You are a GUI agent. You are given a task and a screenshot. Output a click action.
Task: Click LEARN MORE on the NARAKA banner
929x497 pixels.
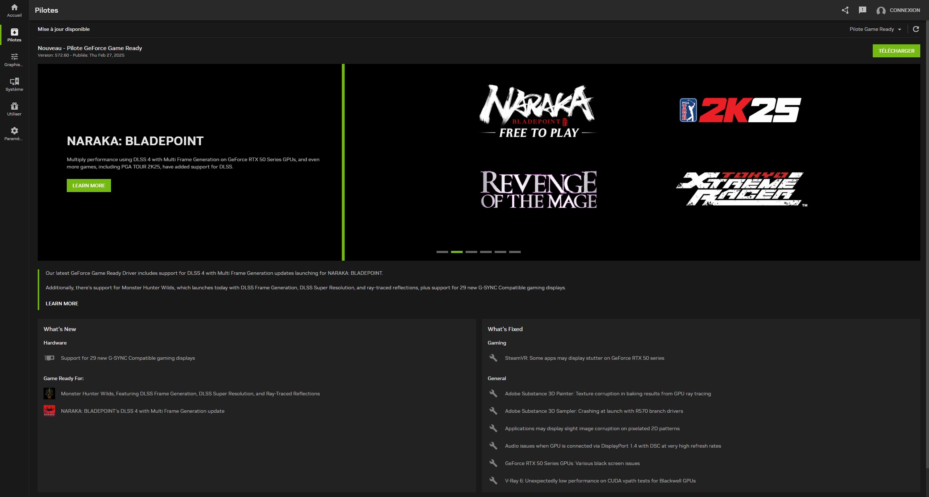89,185
